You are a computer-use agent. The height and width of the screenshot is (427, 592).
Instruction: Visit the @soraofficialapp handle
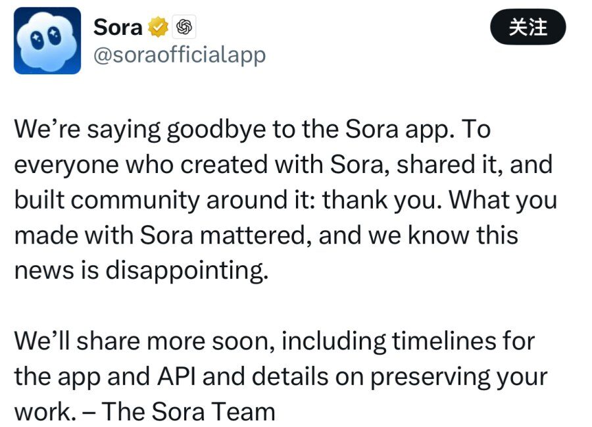coord(180,55)
